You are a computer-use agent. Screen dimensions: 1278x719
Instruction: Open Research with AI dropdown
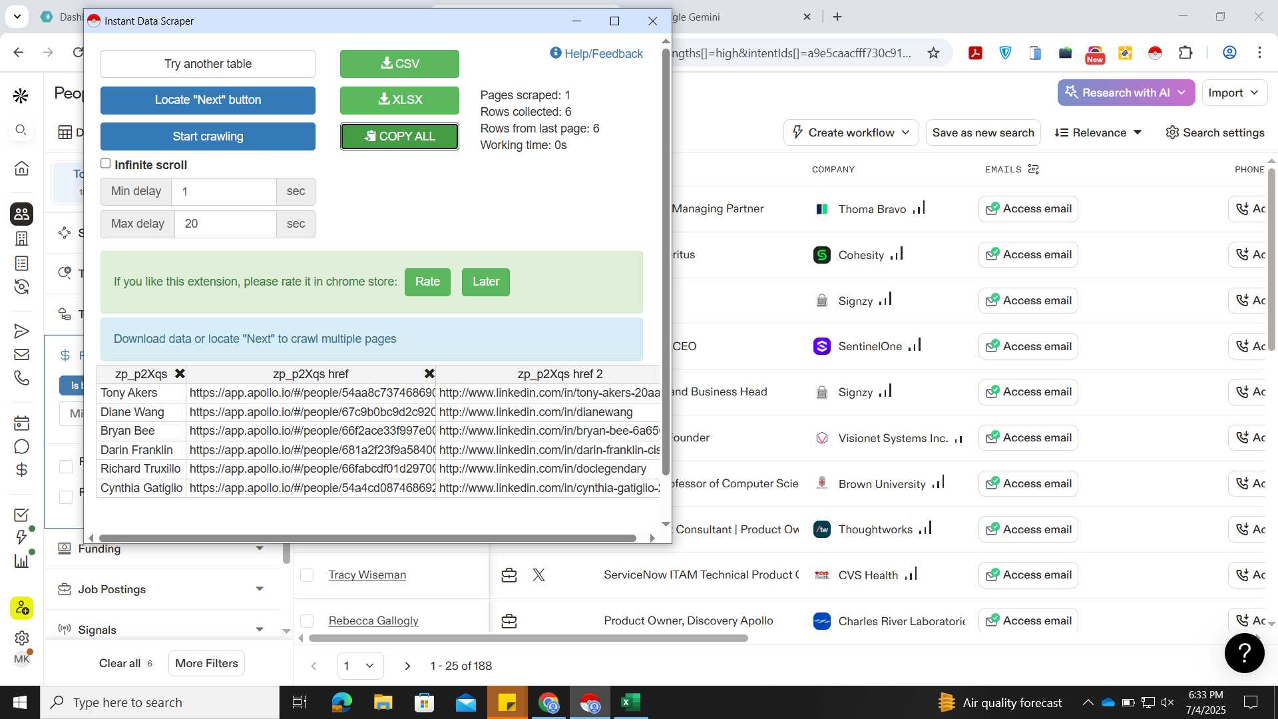[1126, 93]
